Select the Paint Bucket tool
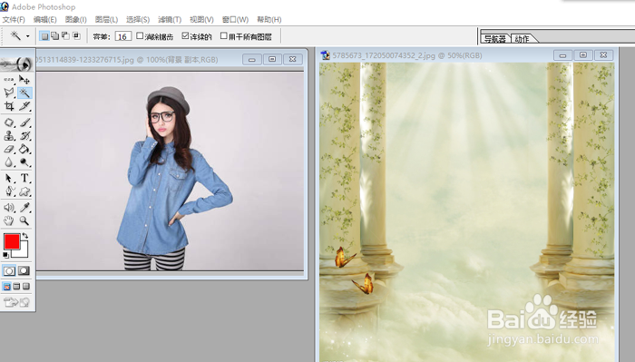This screenshot has width=635, height=362. (x=24, y=149)
